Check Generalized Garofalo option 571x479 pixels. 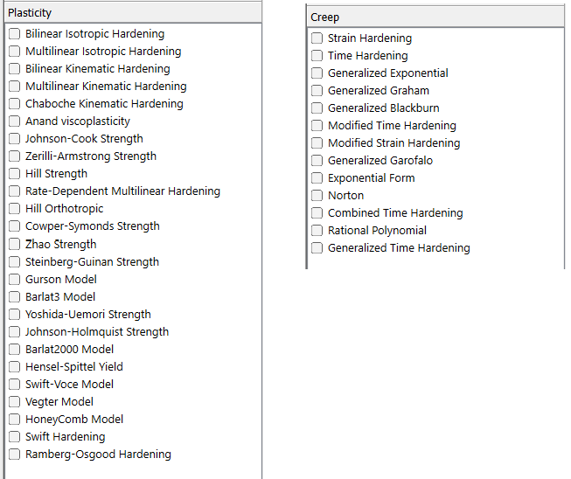(x=317, y=161)
